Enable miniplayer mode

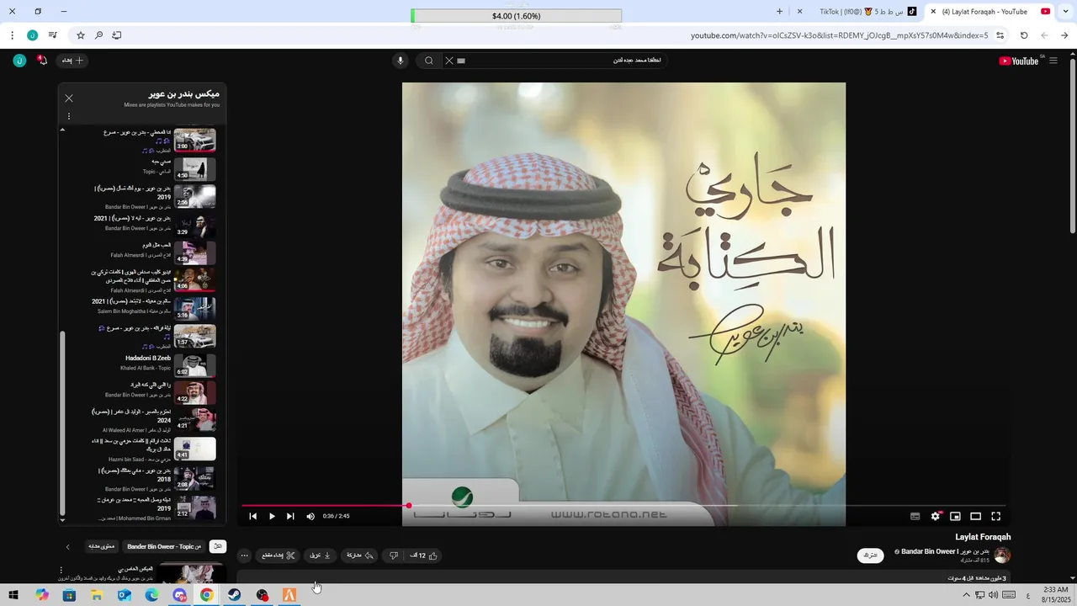pos(955,516)
